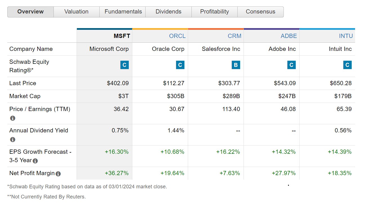This screenshot has width=368, height=208.
Task: Click INTU P/E value 65.39
Action: 344,109
